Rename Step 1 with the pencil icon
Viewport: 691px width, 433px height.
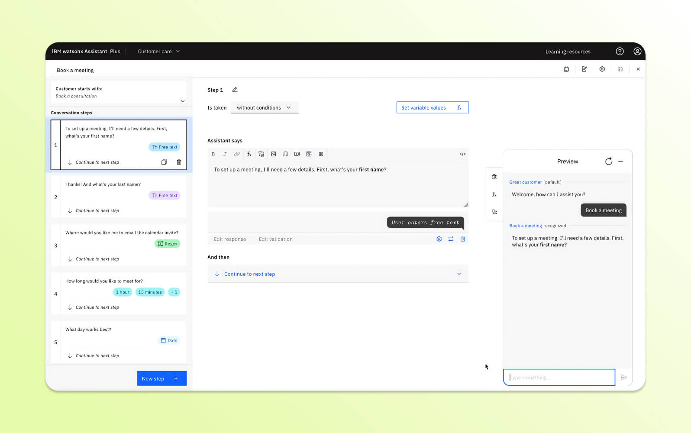235,90
